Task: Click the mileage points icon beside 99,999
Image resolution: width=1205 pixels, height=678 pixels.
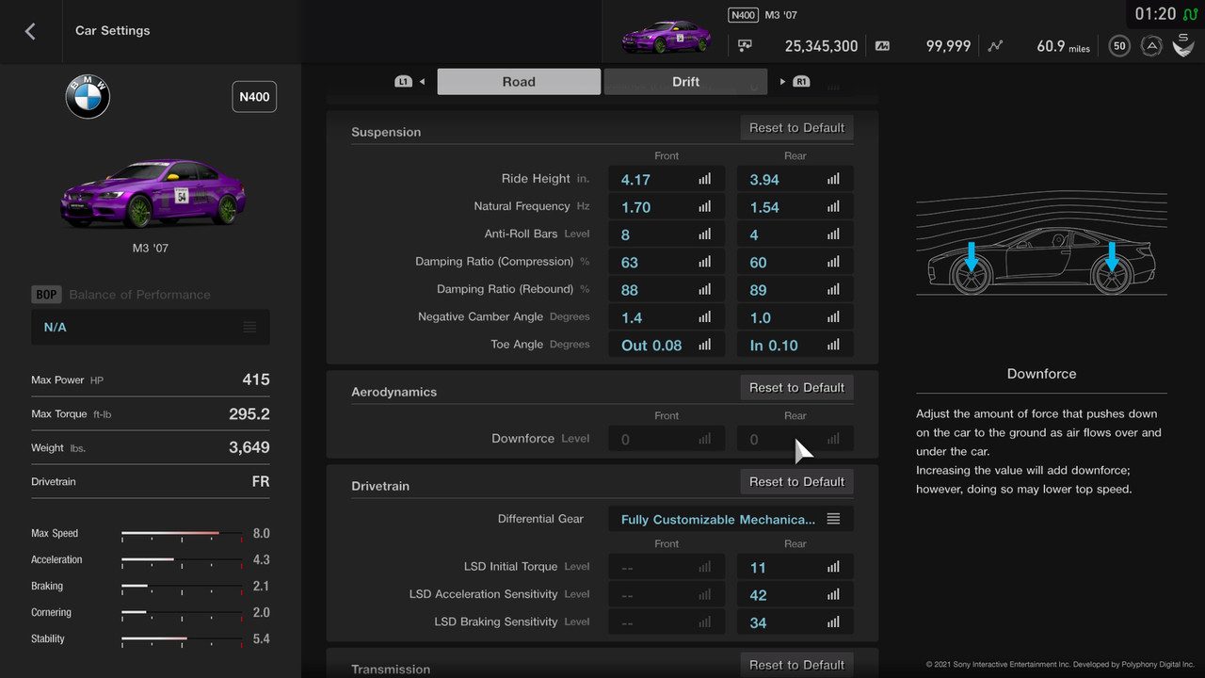Action: tap(882, 45)
